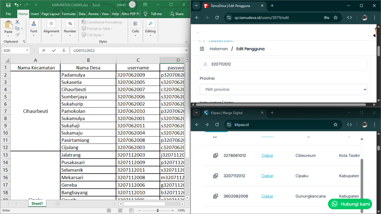Image resolution: width=381 pixels, height=214 pixels.
Task: Open the Formulas ribbon tab
Action: tap(69, 14)
